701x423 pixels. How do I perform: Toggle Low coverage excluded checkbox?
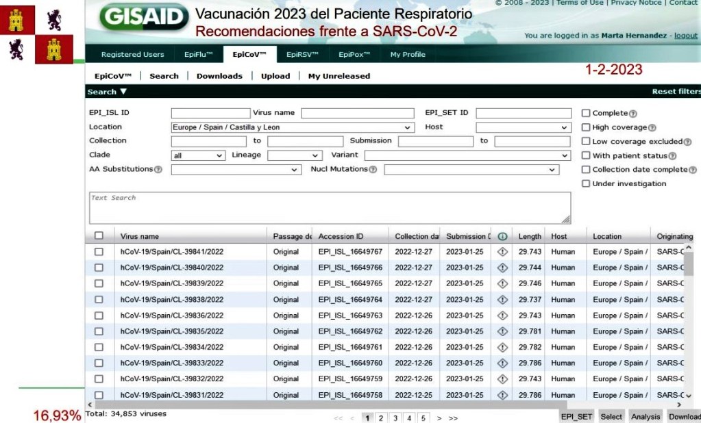coord(586,141)
